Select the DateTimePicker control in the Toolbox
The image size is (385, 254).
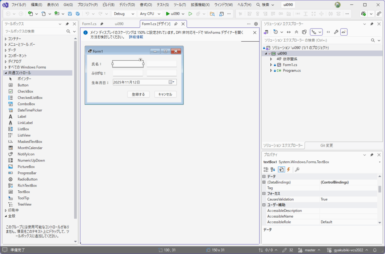pos(30,110)
